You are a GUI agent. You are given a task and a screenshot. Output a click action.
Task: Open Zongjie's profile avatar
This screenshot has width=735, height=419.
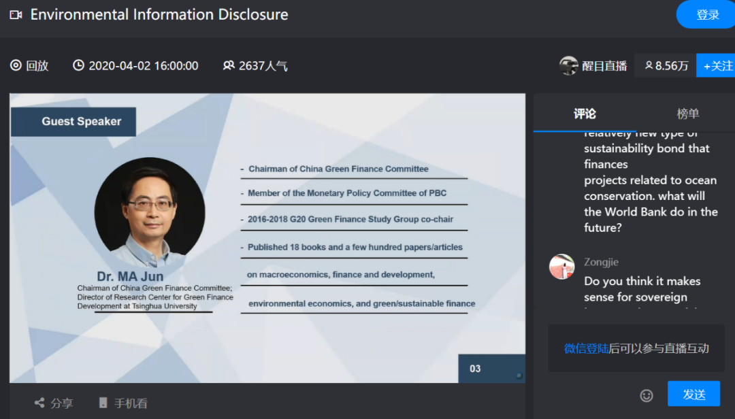[561, 267]
